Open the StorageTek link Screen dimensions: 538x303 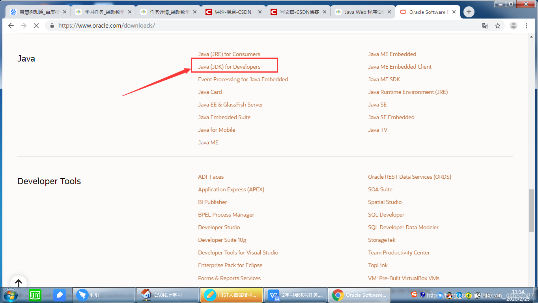tap(381, 240)
